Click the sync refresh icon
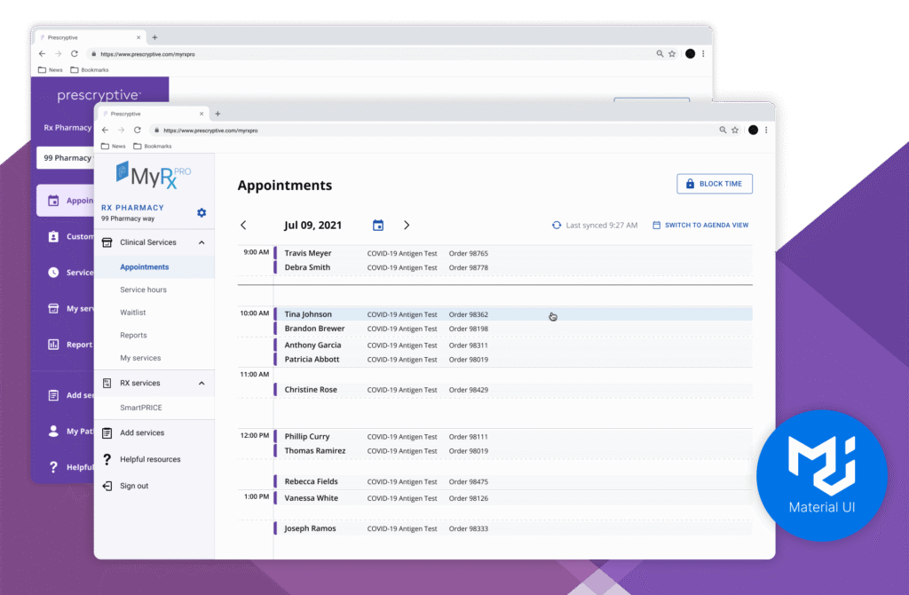 tap(557, 226)
